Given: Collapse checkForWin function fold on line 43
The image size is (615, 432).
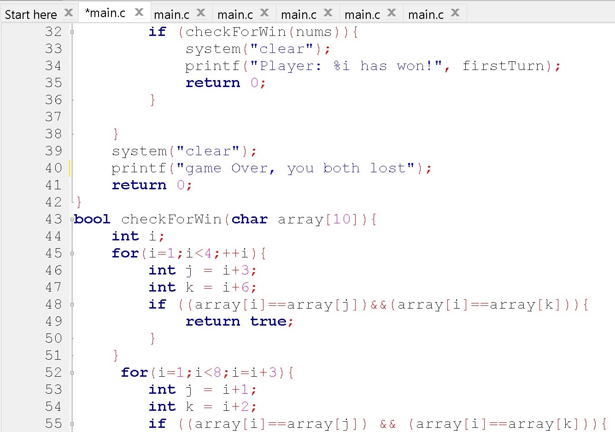Looking at the screenshot, I should 72,219.
